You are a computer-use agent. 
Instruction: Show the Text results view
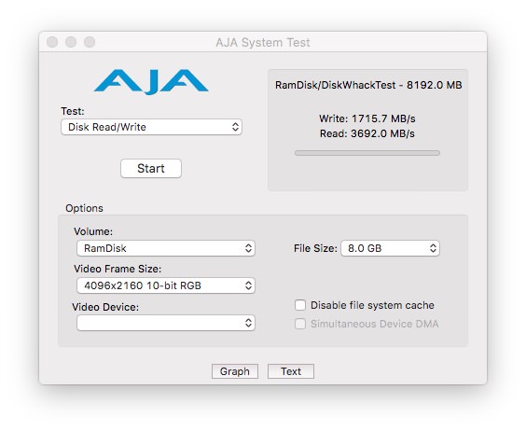(x=291, y=371)
